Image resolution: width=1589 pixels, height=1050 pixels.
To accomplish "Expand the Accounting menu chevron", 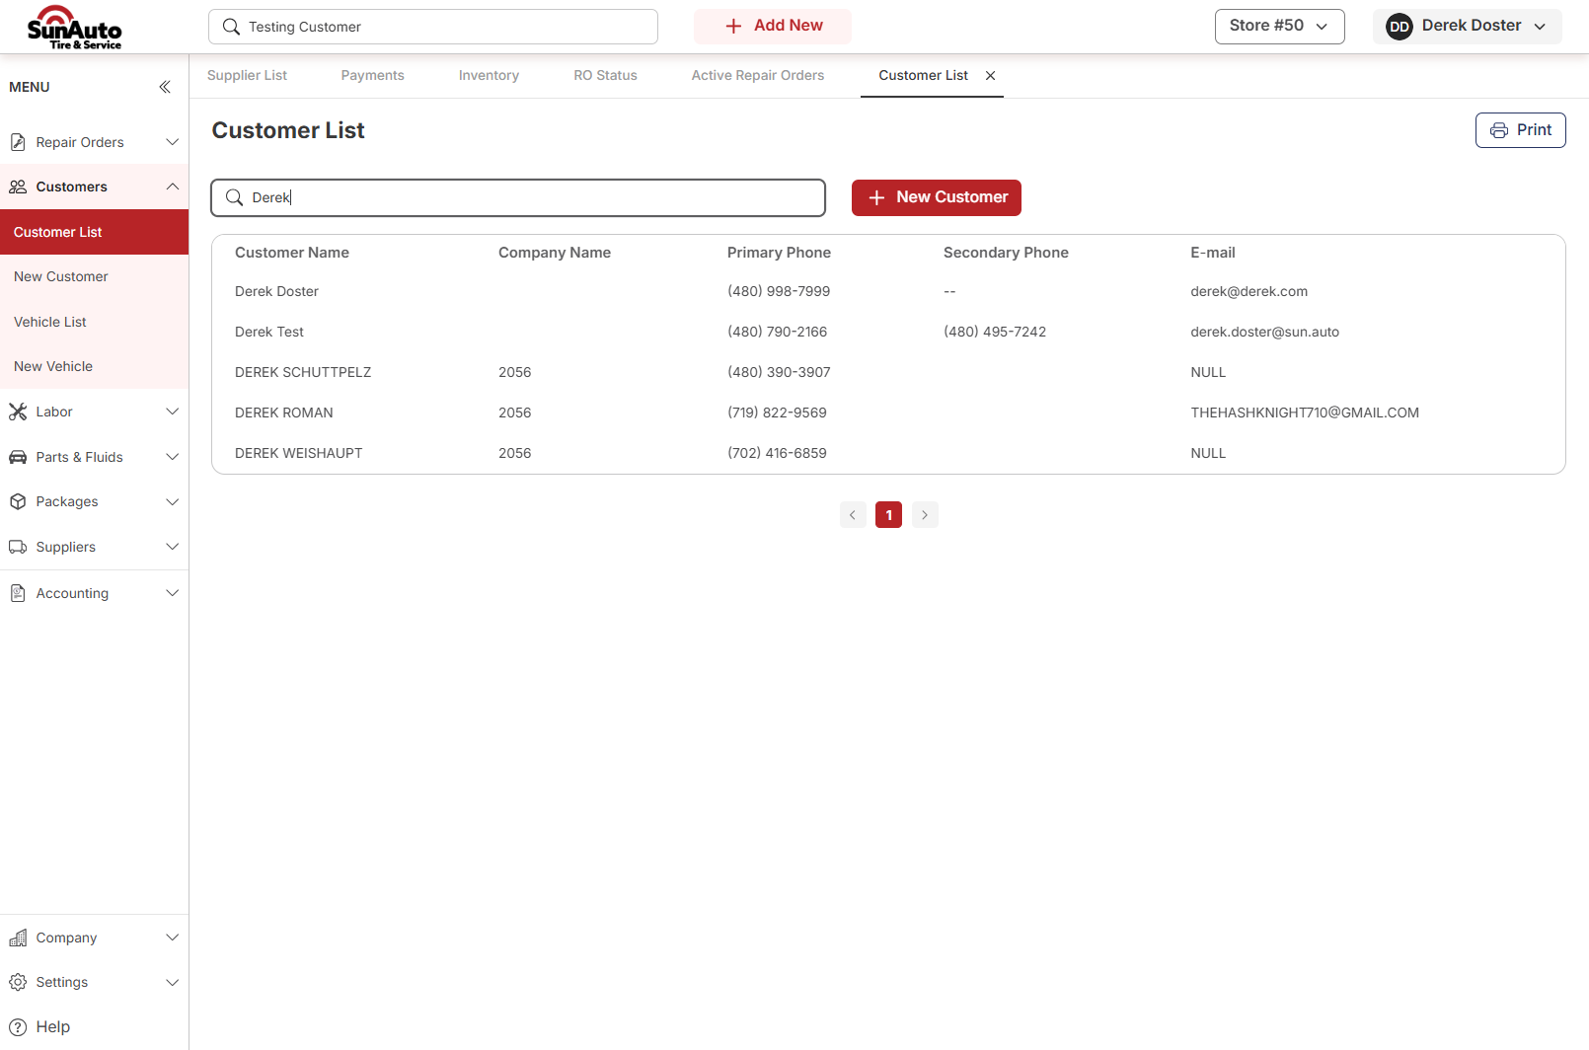I will pos(173,593).
